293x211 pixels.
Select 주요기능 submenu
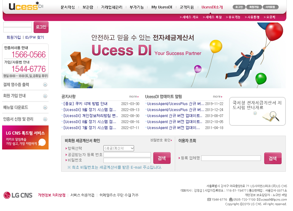tap(233, 17)
